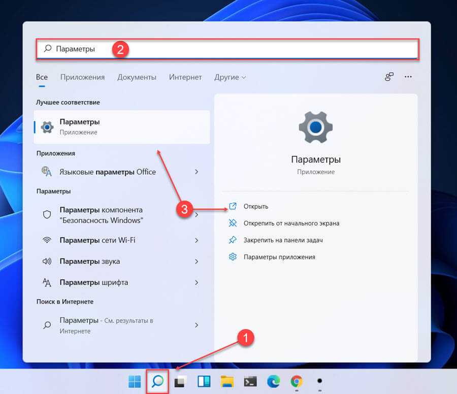Open Параметры звука result

[122, 261]
